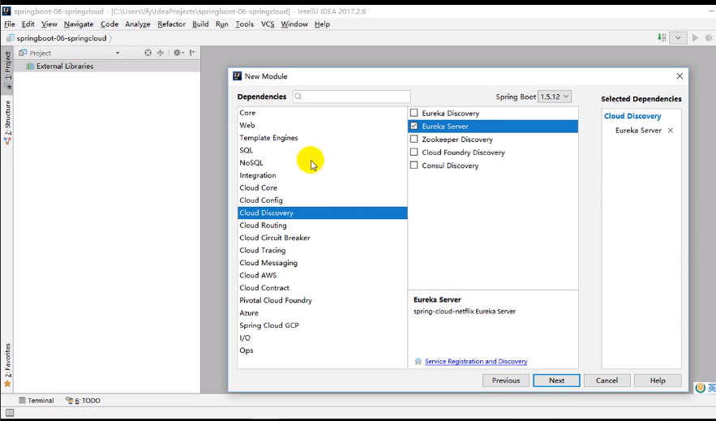
Task: Select the Template Engines category
Action: pos(323,137)
